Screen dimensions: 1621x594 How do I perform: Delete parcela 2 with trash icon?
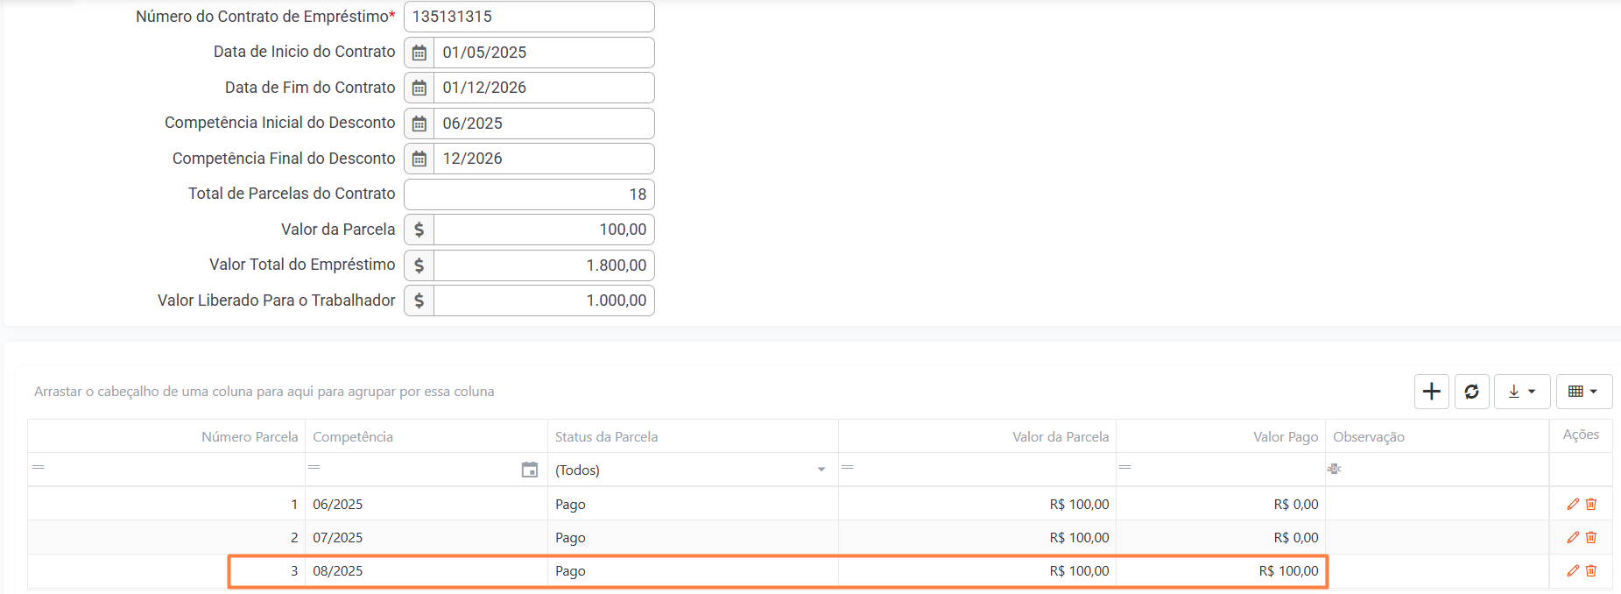1591,537
